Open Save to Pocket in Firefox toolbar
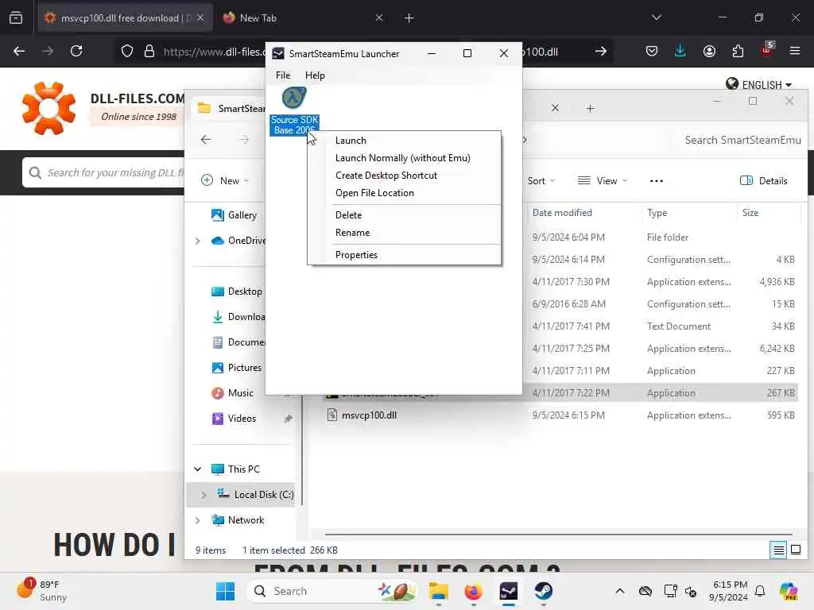The width and height of the screenshot is (814, 610). click(652, 51)
